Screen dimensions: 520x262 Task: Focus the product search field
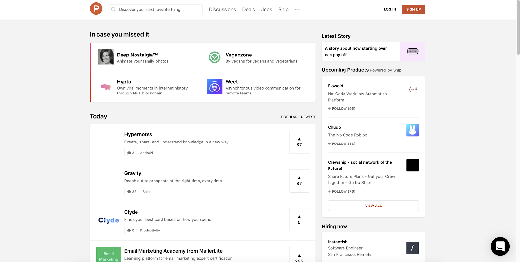click(156, 10)
